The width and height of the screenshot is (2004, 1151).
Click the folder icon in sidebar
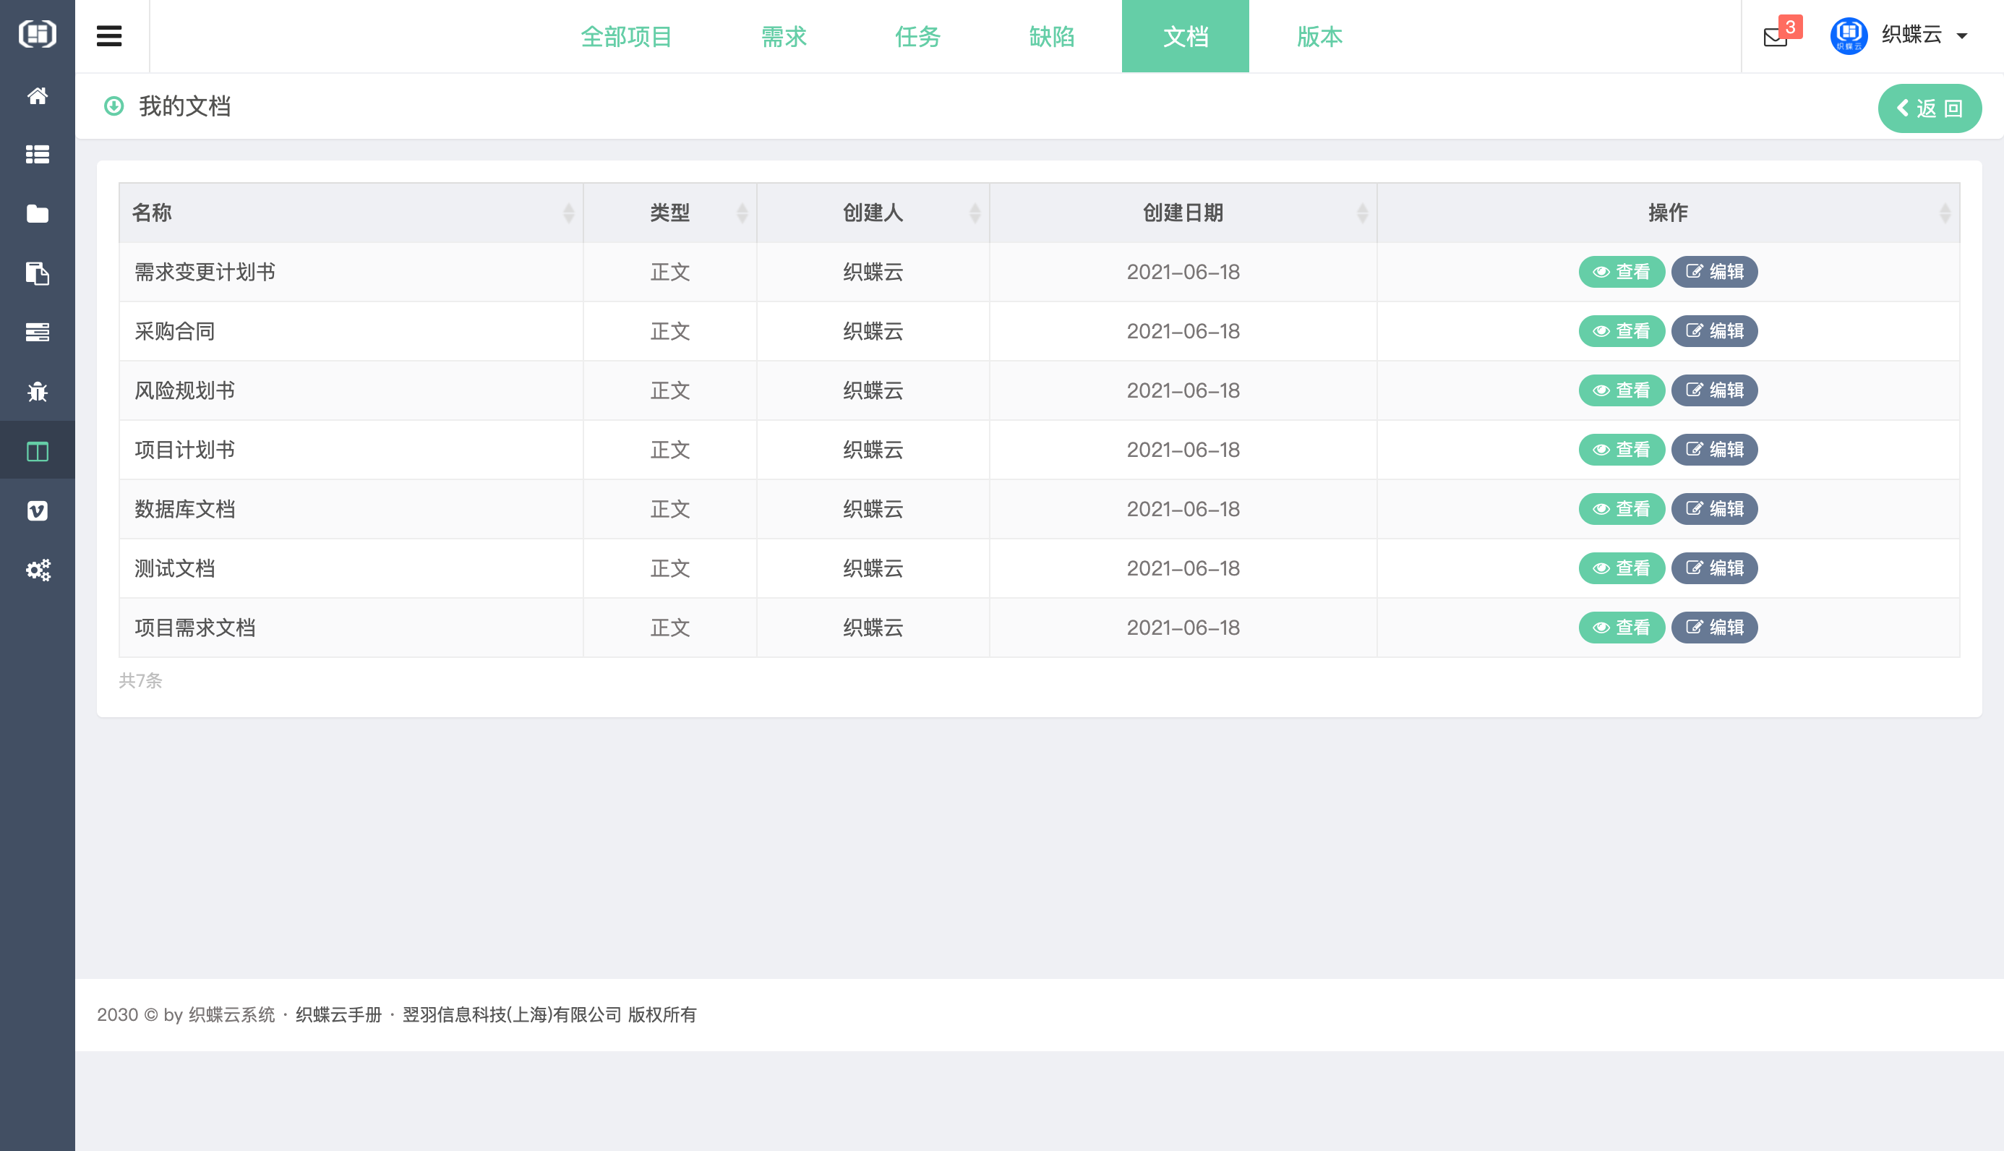[x=37, y=214]
